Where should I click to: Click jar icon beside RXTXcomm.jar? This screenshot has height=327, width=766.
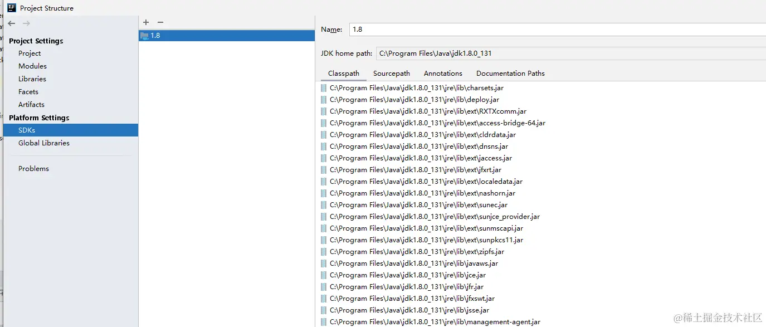(324, 111)
